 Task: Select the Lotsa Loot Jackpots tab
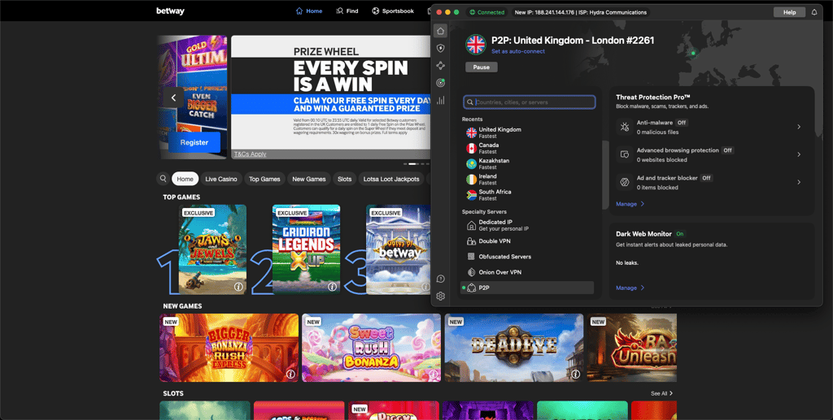(391, 179)
